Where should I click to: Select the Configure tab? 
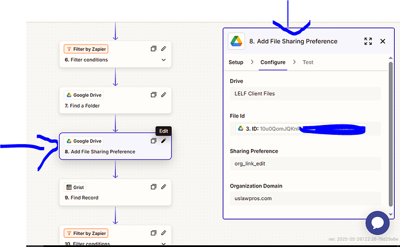[272, 62]
